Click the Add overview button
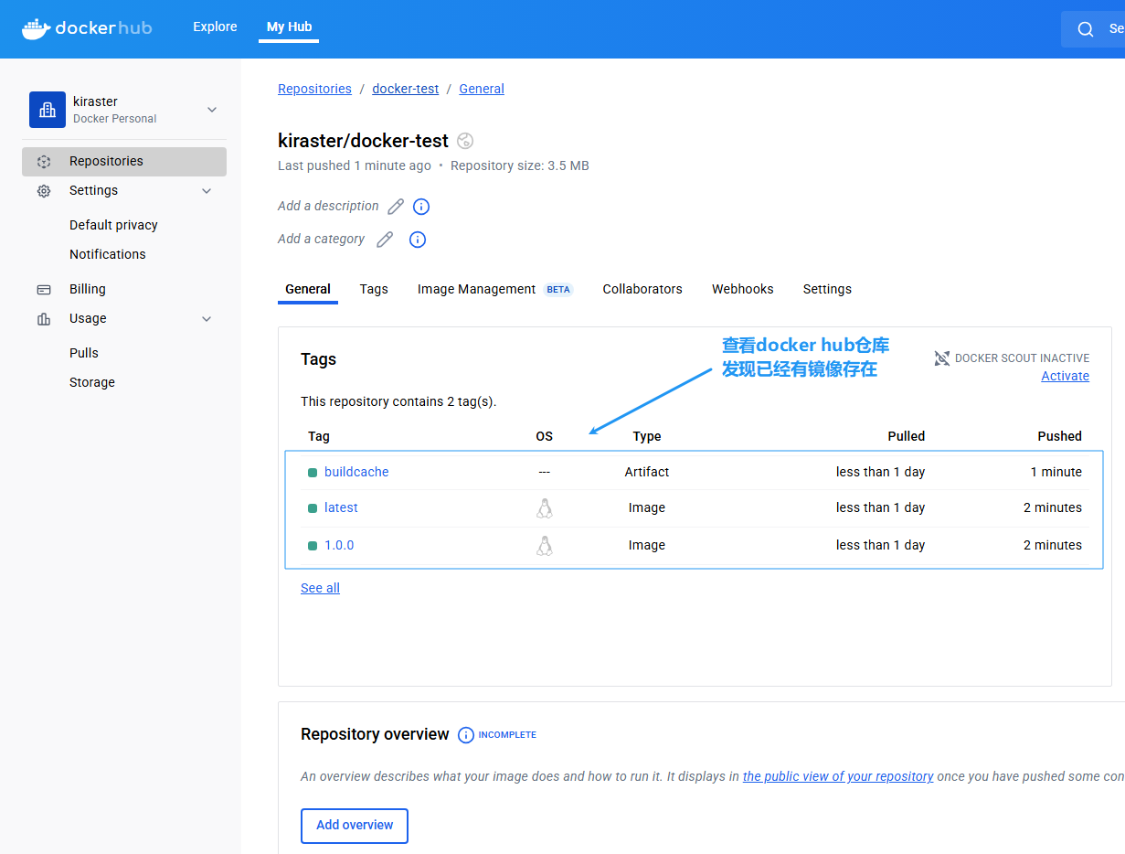This screenshot has height=854, width=1125. tap(355, 826)
